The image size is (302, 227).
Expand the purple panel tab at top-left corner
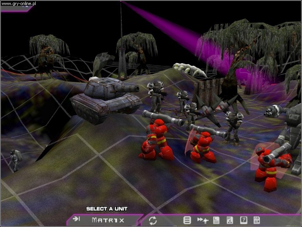(15, 8)
